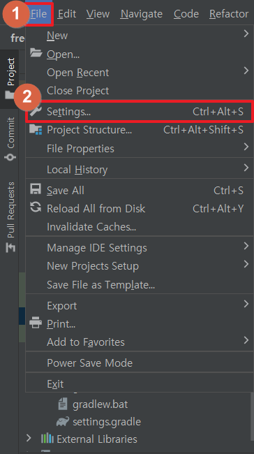Image resolution: width=254 pixels, height=454 pixels.
Task: Expand the New submenu arrow
Action: pyautogui.click(x=246, y=34)
